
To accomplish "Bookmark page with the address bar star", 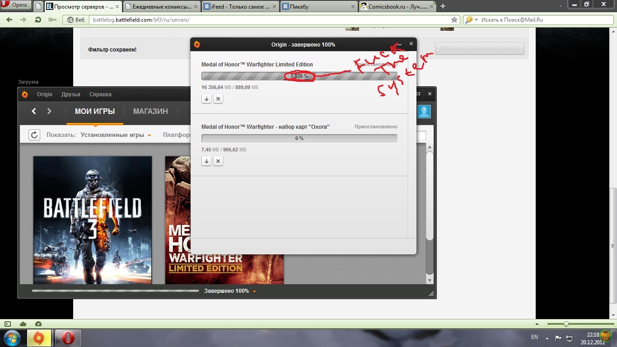I will [x=454, y=20].
